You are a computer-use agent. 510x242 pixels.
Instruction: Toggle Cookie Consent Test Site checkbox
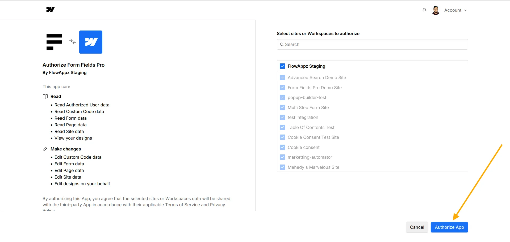tap(282, 137)
